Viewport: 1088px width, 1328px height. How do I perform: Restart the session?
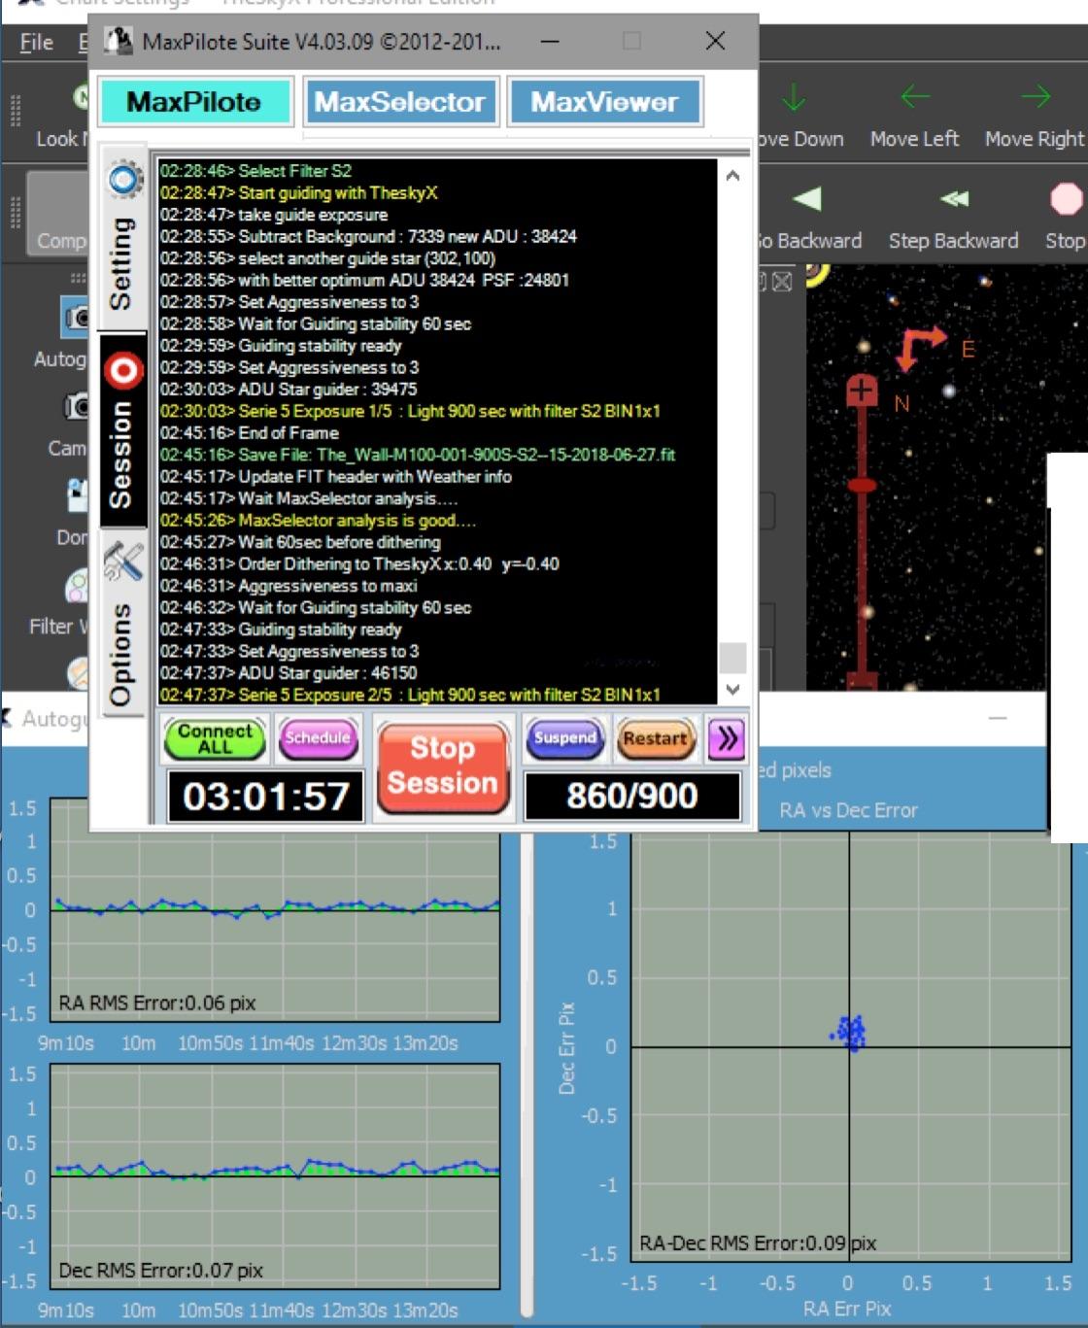coord(655,739)
